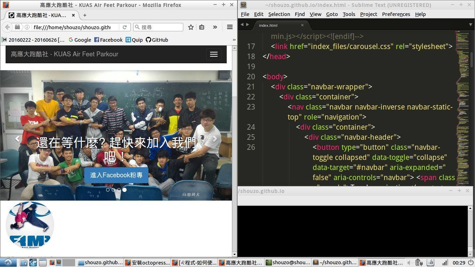Image resolution: width=475 pixels, height=267 pixels.
Task: Reload the page with the refresh icon
Action: pyautogui.click(x=124, y=27)
